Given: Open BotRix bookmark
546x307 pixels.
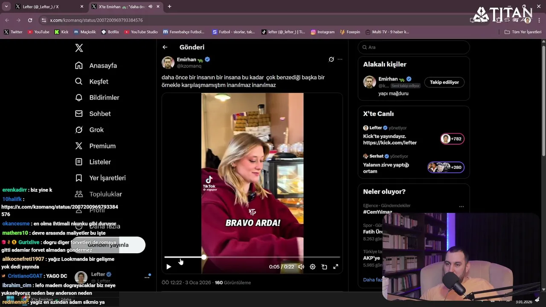Looking at the screenshot, I should click(x=110, y=32).
